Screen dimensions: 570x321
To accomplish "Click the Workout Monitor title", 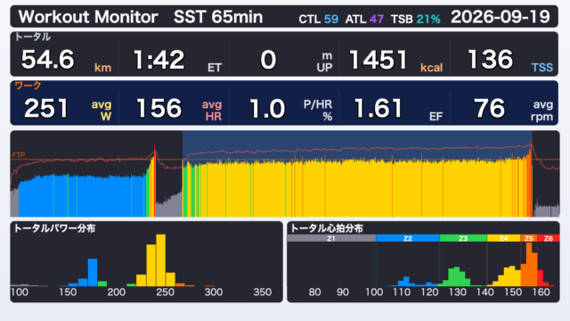I will pos(88,17).
